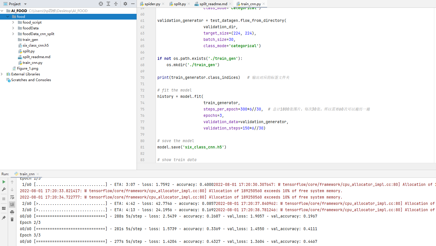This screenshot has height=246, width=436.
Task: Expand the External Libraries node
Action: (2, 74)
